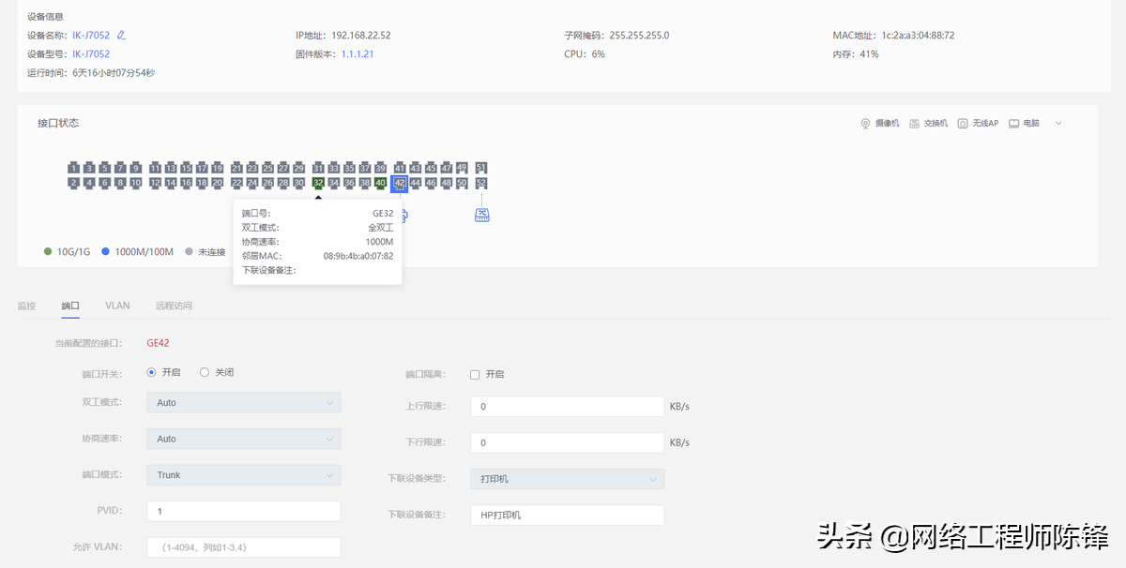This screenshot has height=568, width=1126.
Task: Open the 监控 monitoring tab
Action: coord(25,305)
